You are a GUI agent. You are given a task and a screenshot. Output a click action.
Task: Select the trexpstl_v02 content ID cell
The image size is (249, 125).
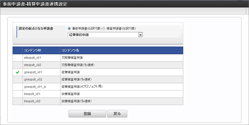[41, 101]
